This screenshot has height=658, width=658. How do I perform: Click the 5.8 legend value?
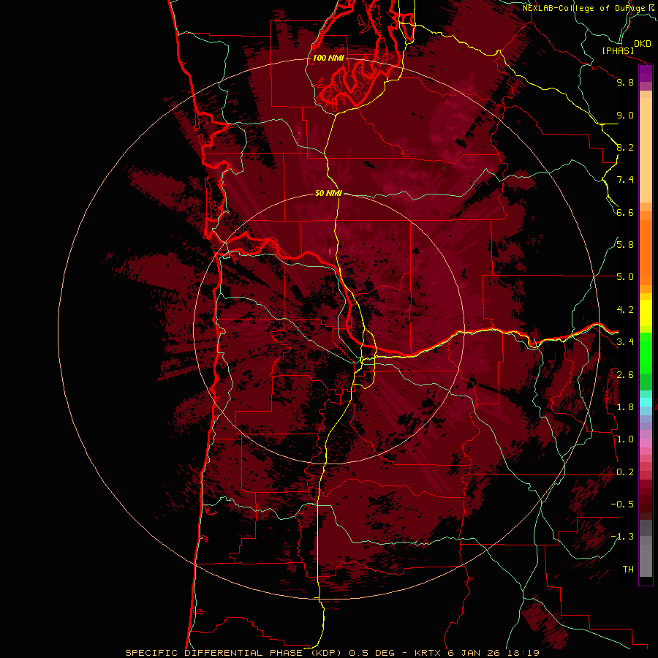[625, 245]
